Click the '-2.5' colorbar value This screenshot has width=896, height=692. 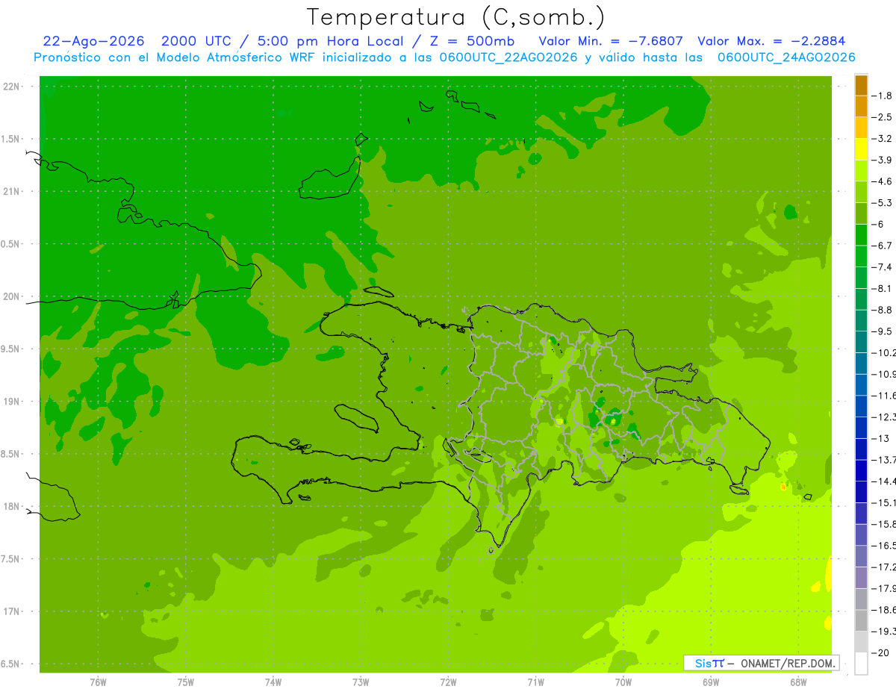click(882, 117)
